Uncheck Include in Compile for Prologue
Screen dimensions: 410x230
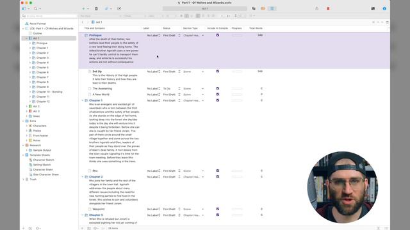click(218, 35)
